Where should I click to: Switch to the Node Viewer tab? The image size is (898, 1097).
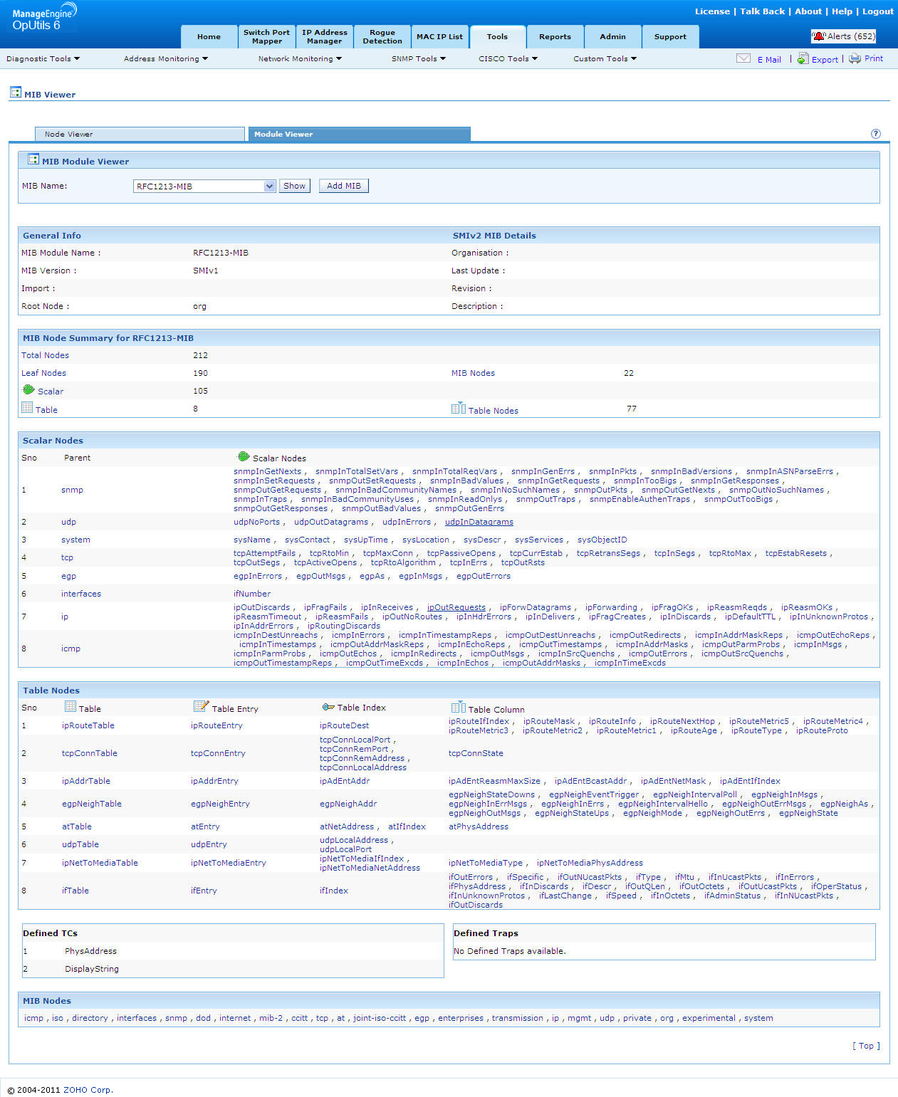pos(140,134)
